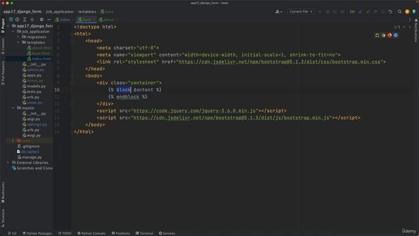Click the Expand All icon in the Project panel

[x=25, y=20]
